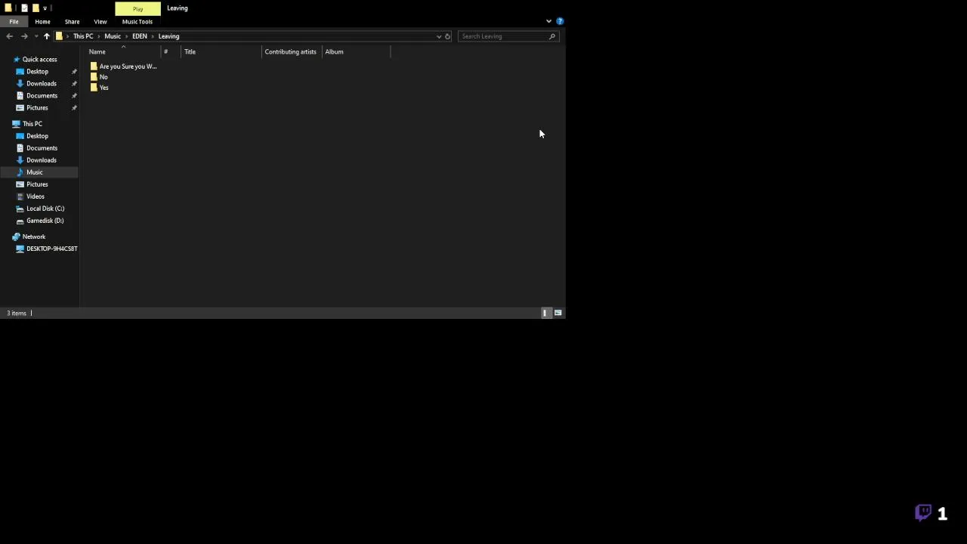Switch to the Share ribbon tab
967x544 pixels.
click(x=72, y=21)
